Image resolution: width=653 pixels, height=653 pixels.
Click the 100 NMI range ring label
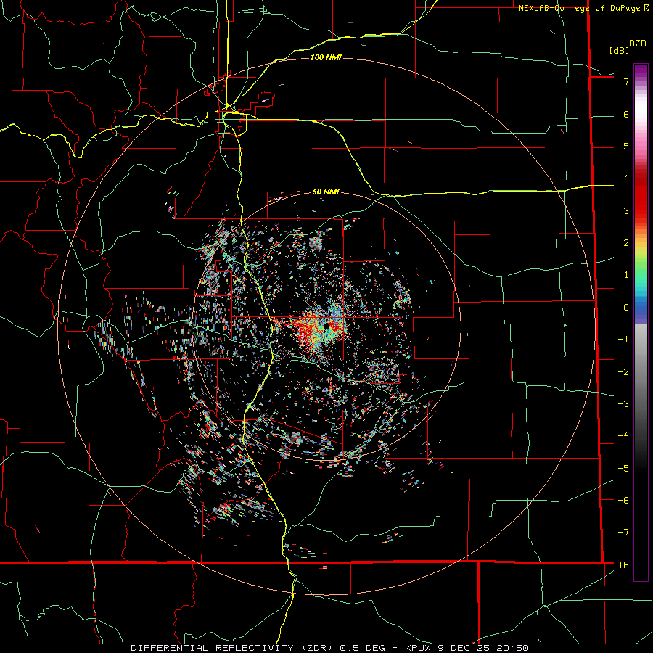tap(326, 57)
